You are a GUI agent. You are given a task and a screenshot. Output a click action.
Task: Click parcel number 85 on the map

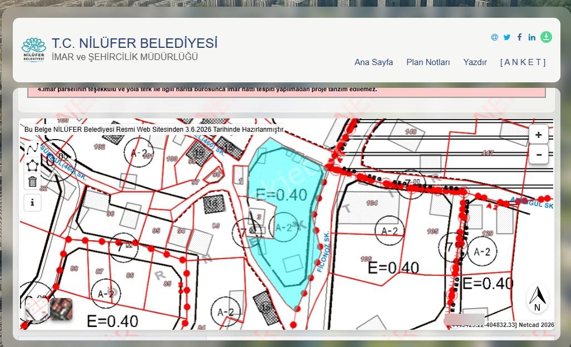pos(168,284)
